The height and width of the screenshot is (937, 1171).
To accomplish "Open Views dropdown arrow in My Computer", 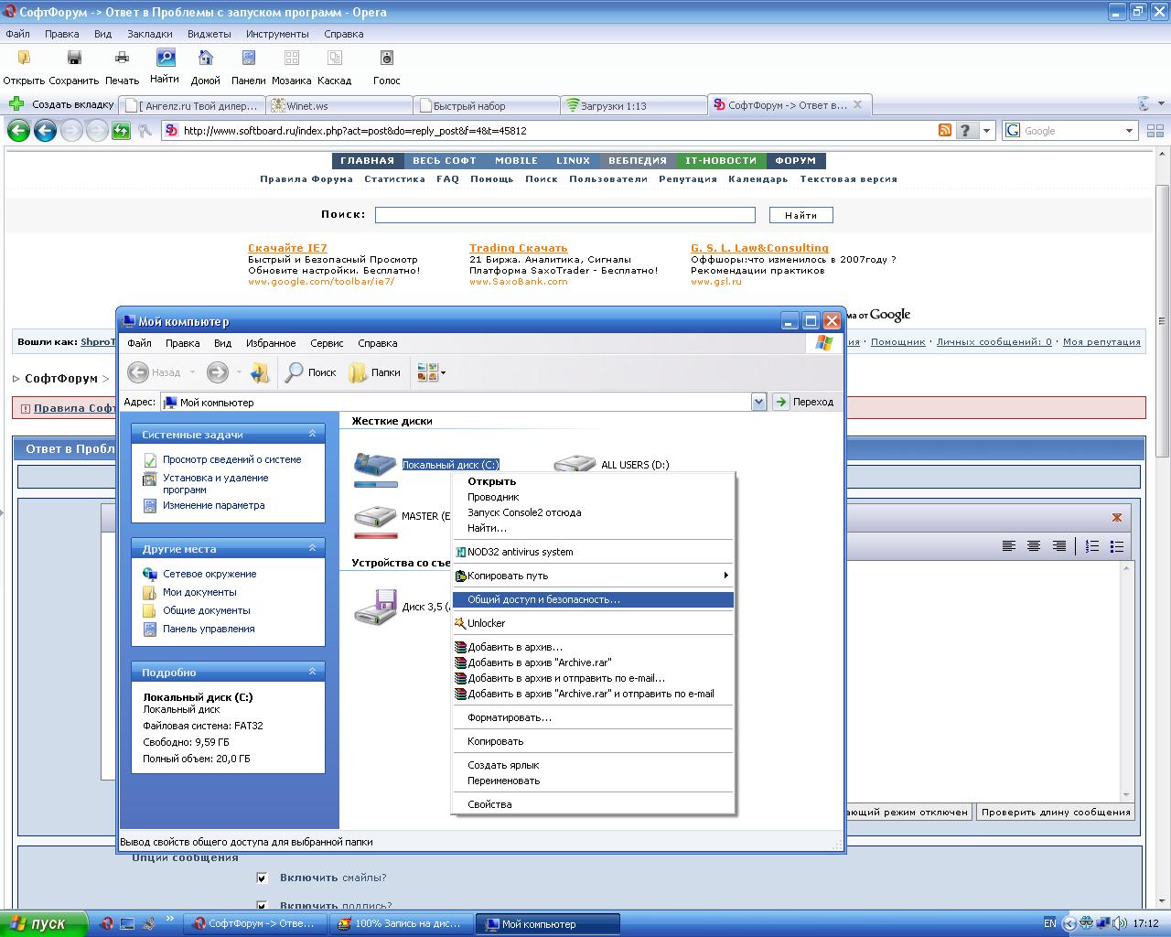I will coord(443,372).
